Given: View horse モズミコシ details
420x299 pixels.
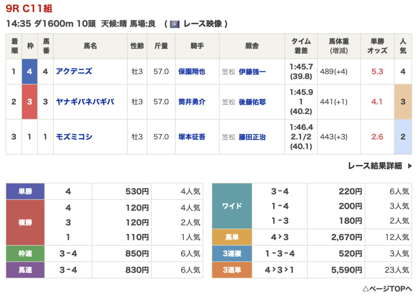Looking at the screenshot, I should [74, 137].
